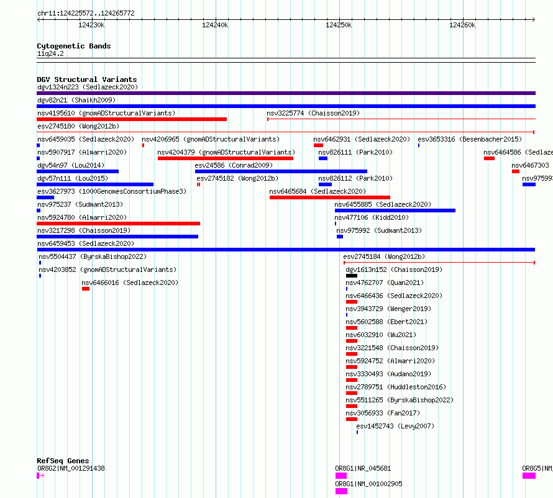Click nsv6466436 (Sedlazeck2020) label
Viewport: 553px width, 498px height.
[393, 296]
